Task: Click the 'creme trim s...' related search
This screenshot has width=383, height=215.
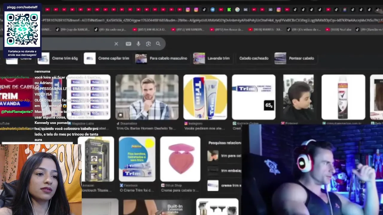Action: (x=224, y=185)
